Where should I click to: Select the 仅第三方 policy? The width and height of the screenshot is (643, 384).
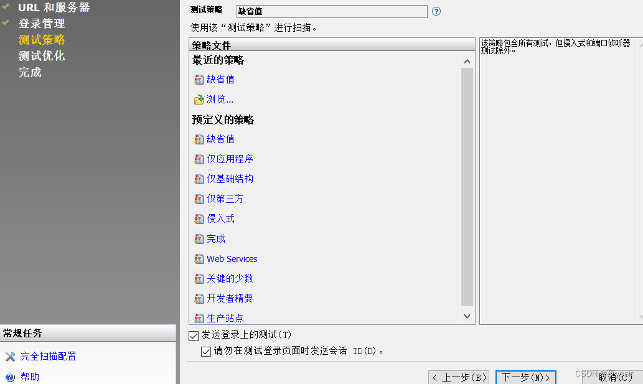tap(225, 199)
